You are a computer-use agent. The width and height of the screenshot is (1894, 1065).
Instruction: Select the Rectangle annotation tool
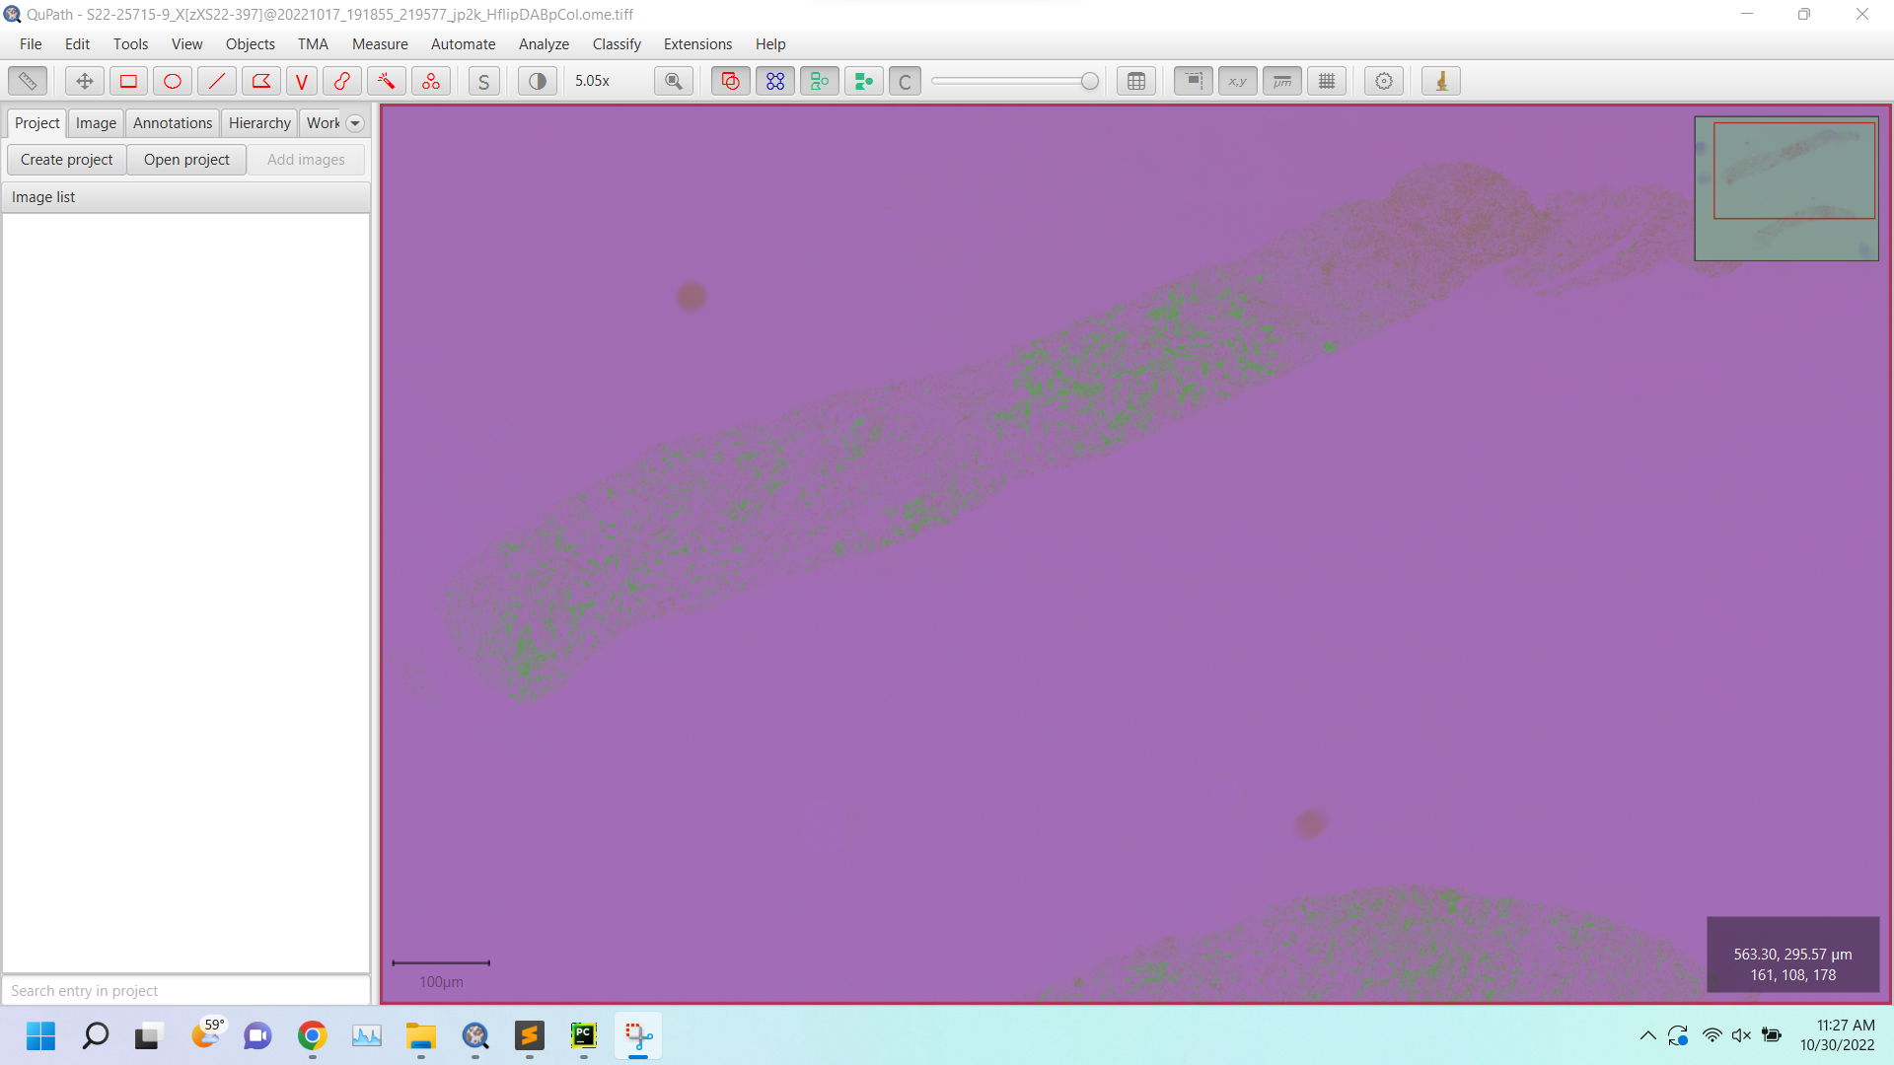click(x=128, y=81)
